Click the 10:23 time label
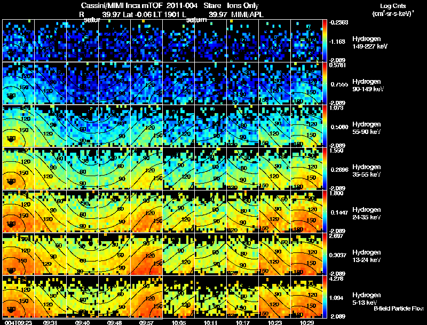Screen dimensions: 427x325 274,322
